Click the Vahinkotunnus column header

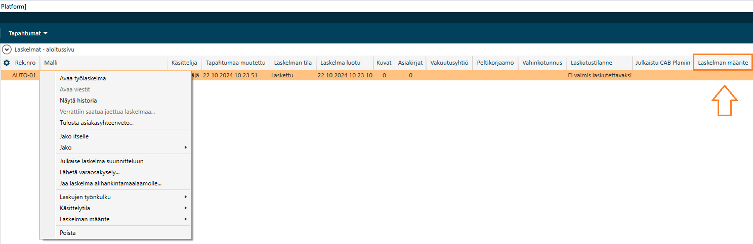click(x=542, y=63)
